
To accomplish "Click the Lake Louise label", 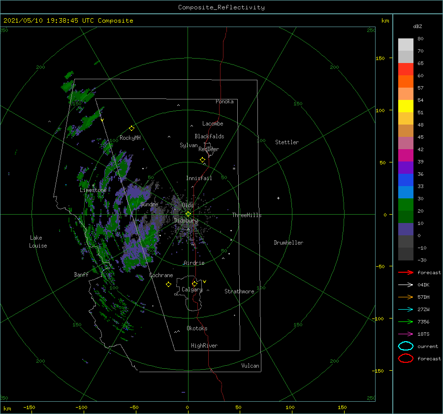I will pyautogui.click(x=38, y=242).
